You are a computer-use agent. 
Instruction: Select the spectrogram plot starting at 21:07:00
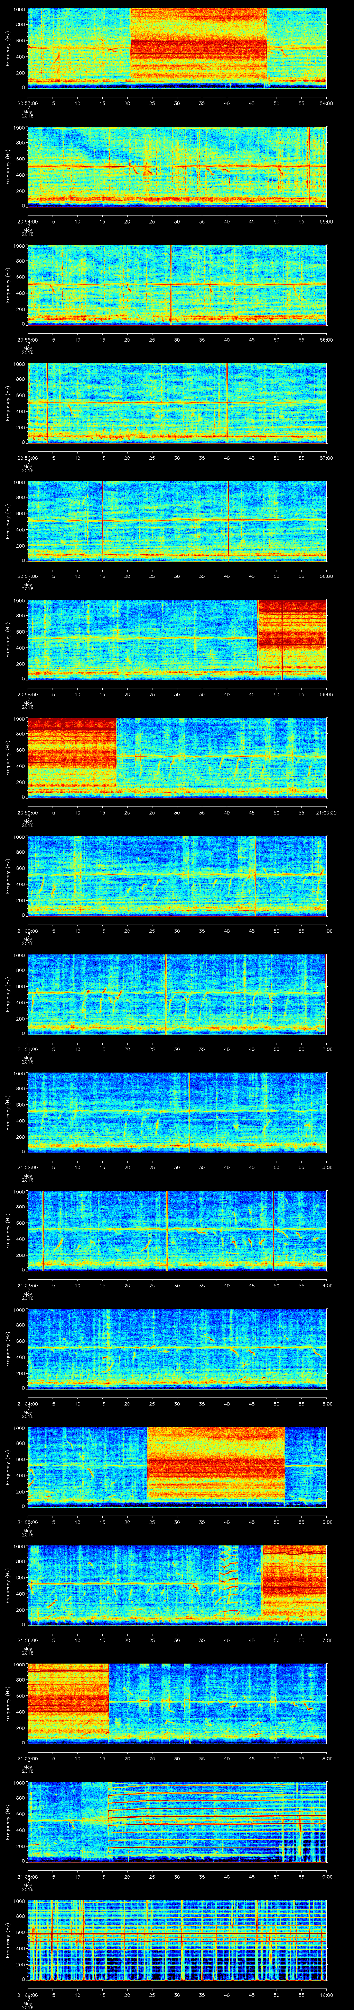click(x=177, y=1703)
